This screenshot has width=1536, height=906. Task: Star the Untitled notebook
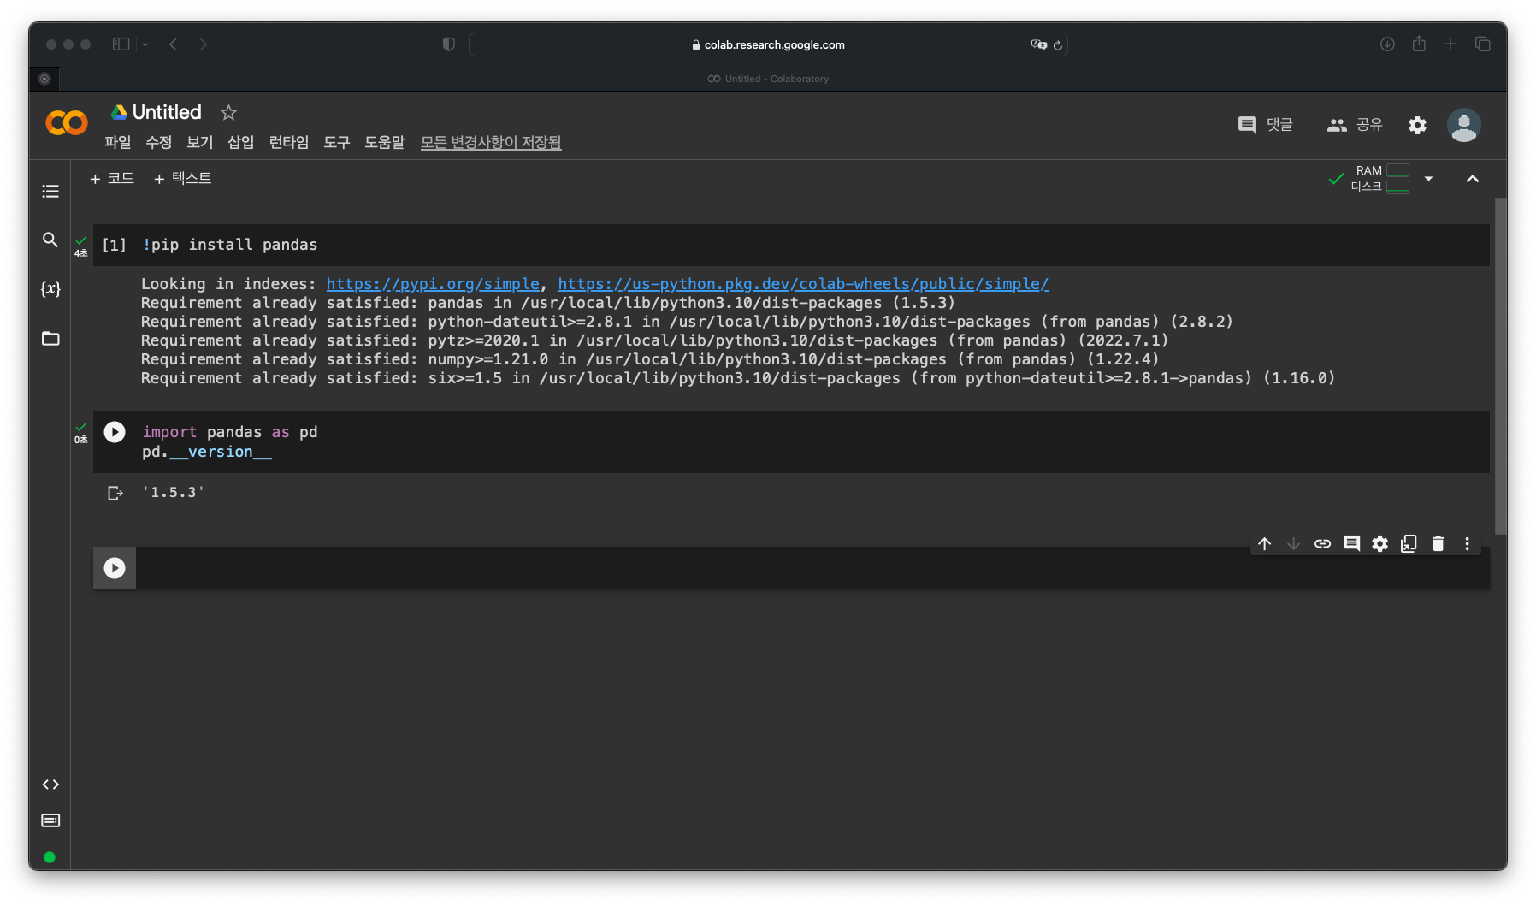tap(228, 112)
